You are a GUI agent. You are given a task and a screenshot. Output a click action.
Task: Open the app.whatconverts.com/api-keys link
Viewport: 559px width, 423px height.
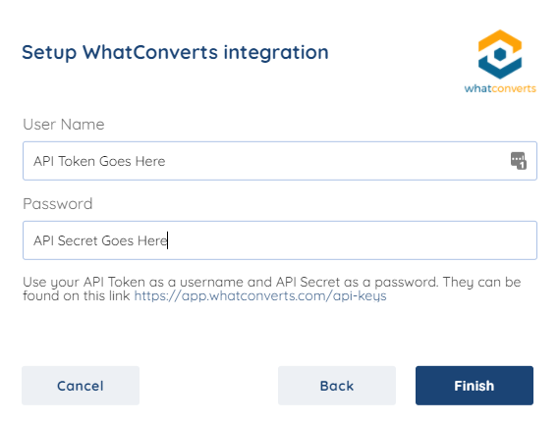click(260, 295)
